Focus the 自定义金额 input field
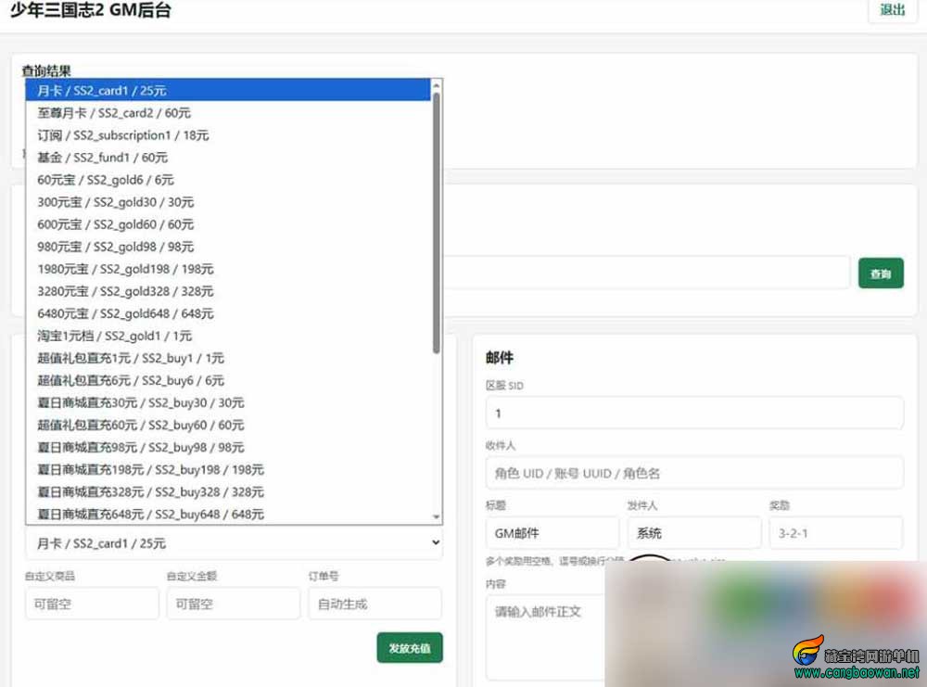The width and height of the screenshot is (927, 687). (234, 604)
